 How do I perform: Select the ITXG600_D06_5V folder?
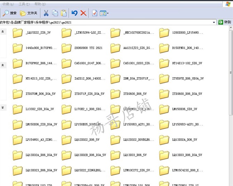(x=129, y=94)
